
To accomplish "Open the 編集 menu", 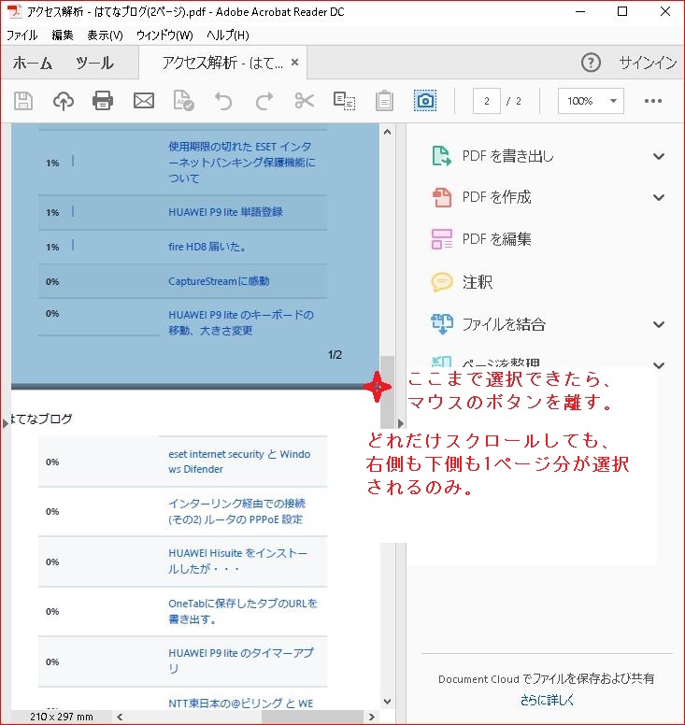I will pyautogui.click(x=63, y=36).
